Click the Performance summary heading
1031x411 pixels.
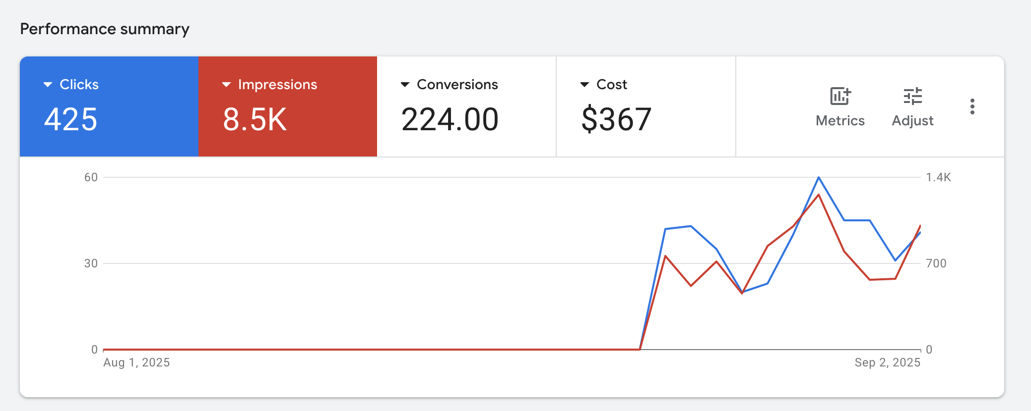point(105,29)
